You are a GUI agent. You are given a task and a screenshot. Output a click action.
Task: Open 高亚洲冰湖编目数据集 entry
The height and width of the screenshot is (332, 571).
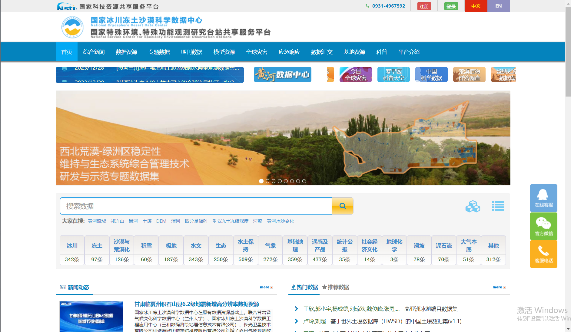pyautogui.click(x=431, y=309)
